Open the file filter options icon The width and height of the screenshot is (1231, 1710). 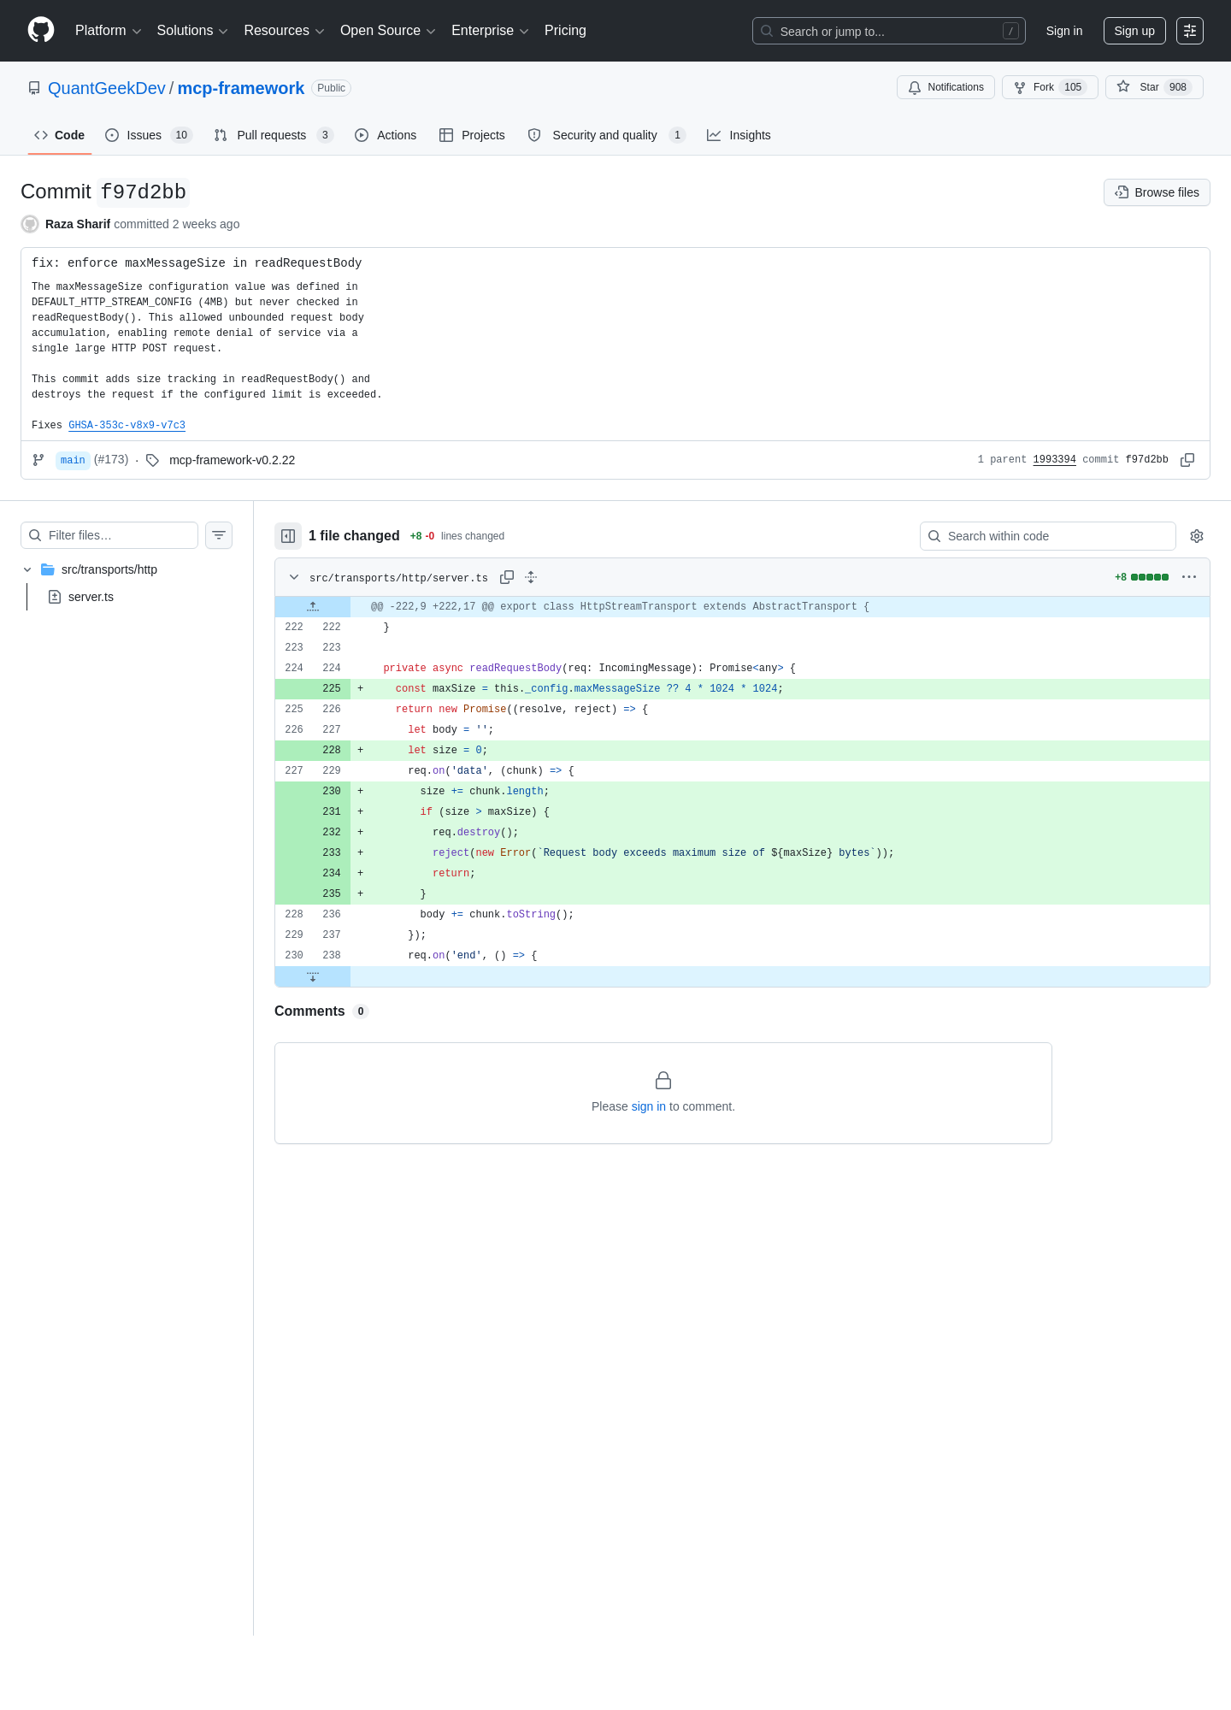pyautogui.click(x=219, y=535)
